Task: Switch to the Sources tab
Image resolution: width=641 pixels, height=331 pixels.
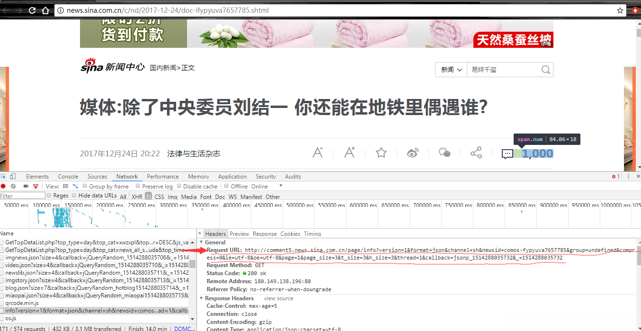Action: tap(97, 176)
